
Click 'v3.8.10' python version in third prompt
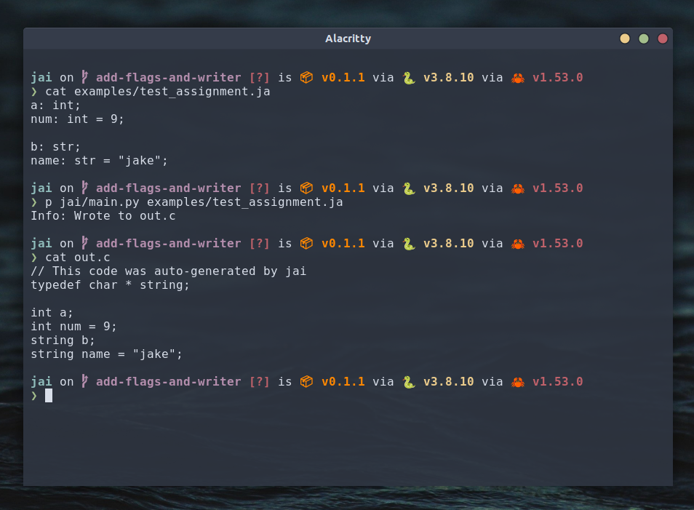(449, 244)
